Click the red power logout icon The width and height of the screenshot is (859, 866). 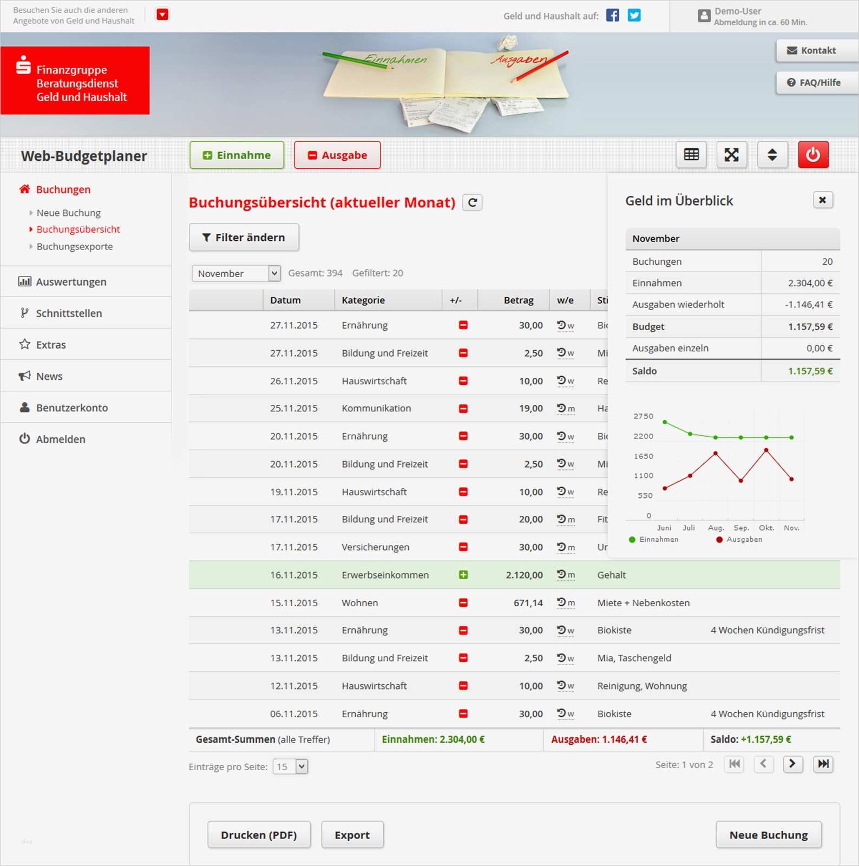813,155
